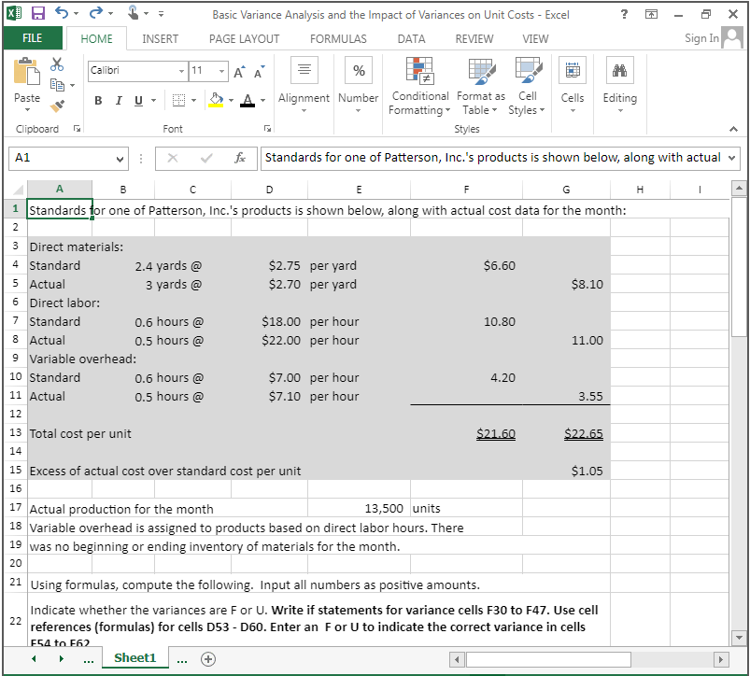
Task: Select column G header
Action: coord(566,190)
